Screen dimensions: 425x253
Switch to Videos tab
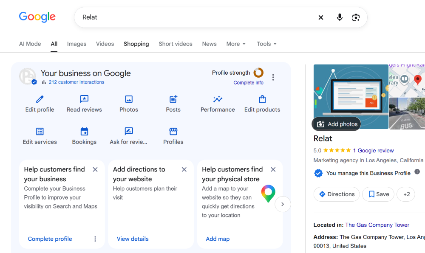click(x=105, y=44)
